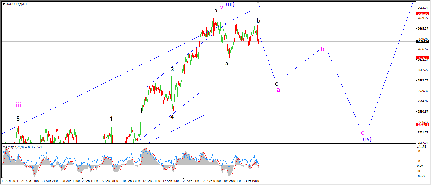The image size is (431, 185).
Task: Click the black wave label 4
Action: coord(172,117)
